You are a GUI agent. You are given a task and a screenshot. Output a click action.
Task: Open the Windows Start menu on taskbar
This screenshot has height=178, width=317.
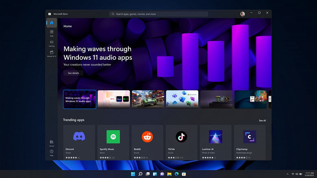click(x=133, y=174)
